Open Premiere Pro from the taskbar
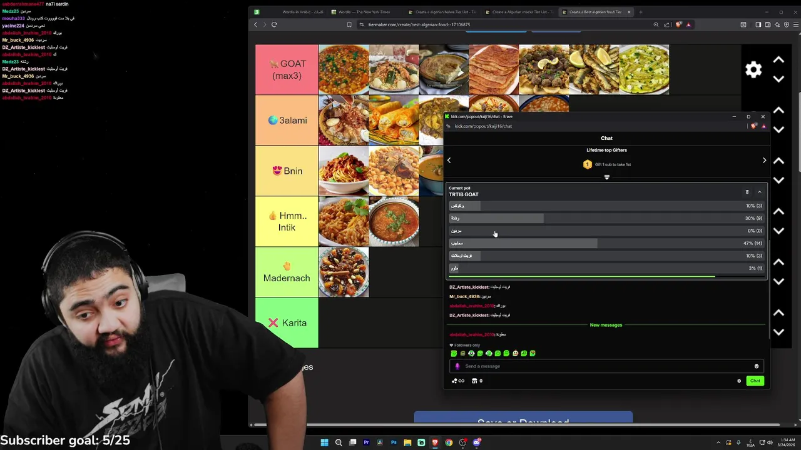 (x=366, y=442)
